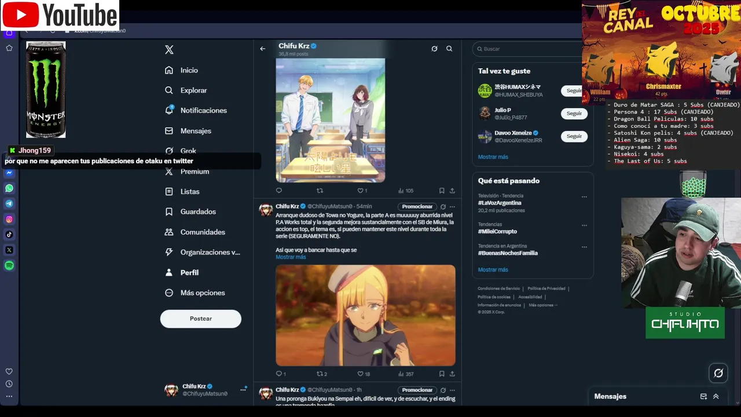This screenshot has width=741, height=417.
Task: Open Comunidades in X sidebar
Action: [195, 232]
